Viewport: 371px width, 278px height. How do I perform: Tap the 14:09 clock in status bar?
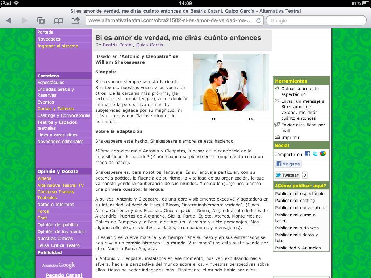[185, 3]
